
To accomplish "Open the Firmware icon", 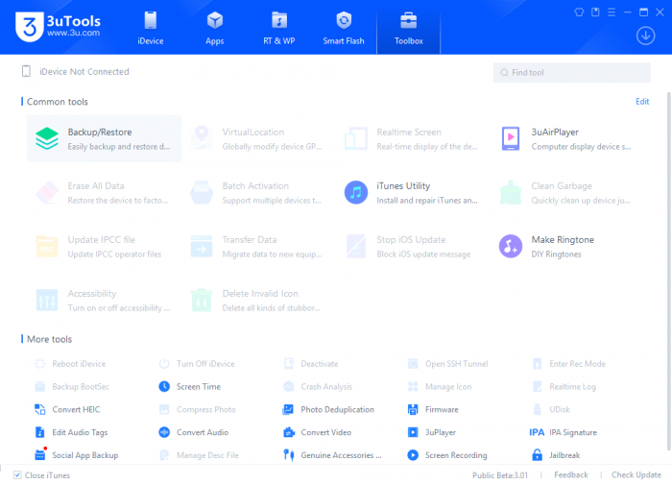I will (413, 409).
